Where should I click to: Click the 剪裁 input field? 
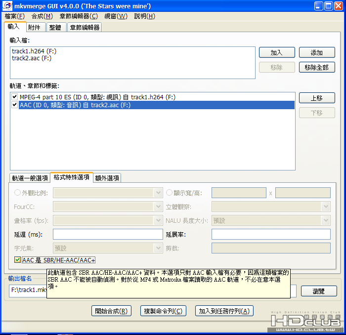[x=271, y=248]
